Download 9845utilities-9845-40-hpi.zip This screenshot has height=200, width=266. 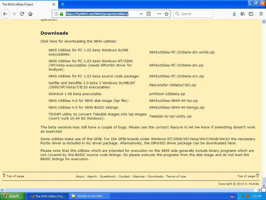coord(173,101)
